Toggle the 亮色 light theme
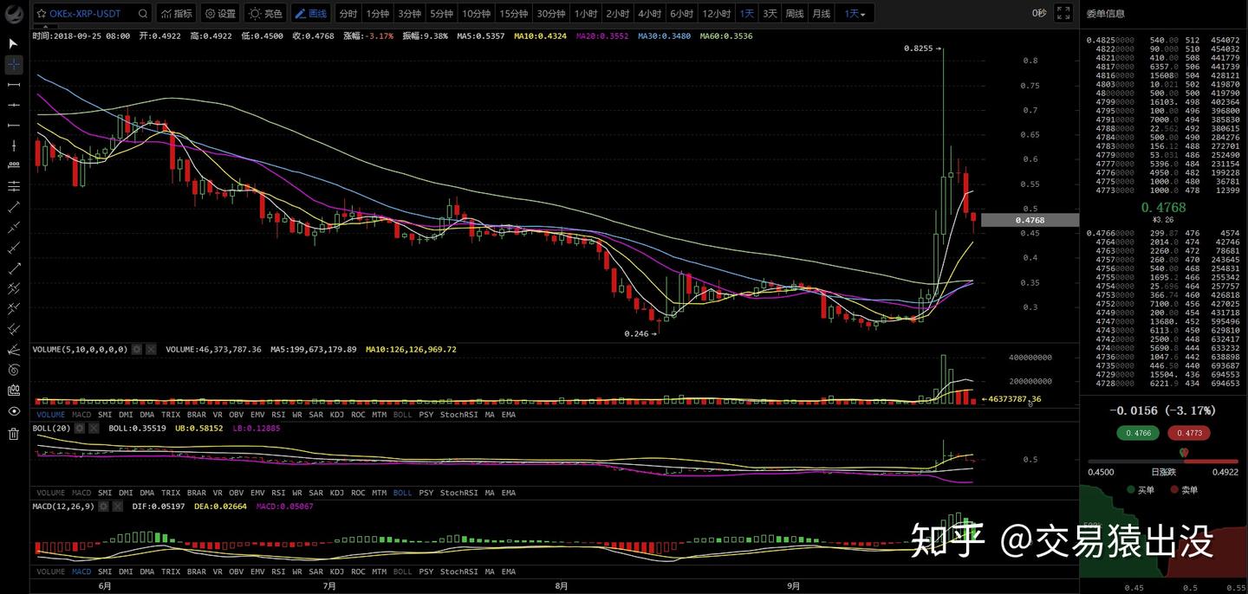Viewport: 1248px width, 594px height. [x=266, y=14]
